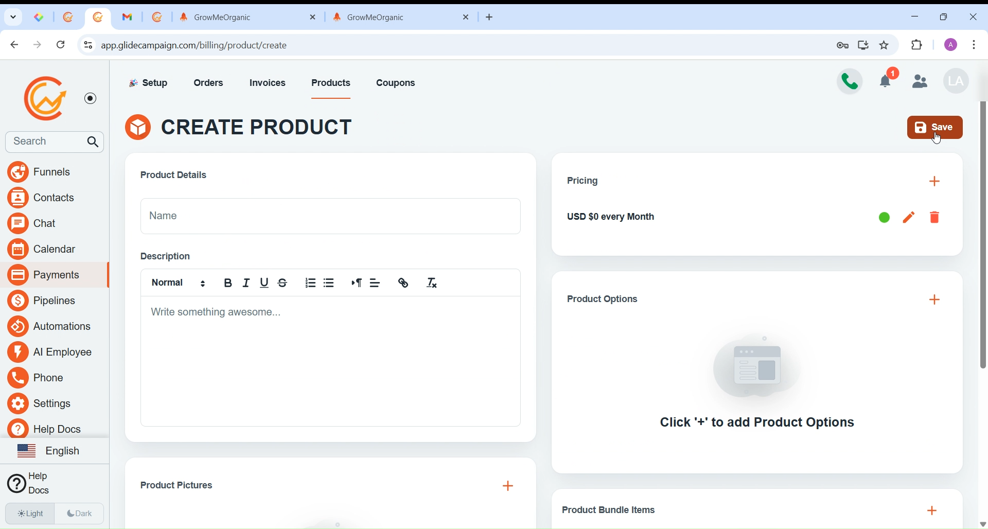Toggle the green price active status dot
Viewport: 988px width, 529px height.
(884, 218)
